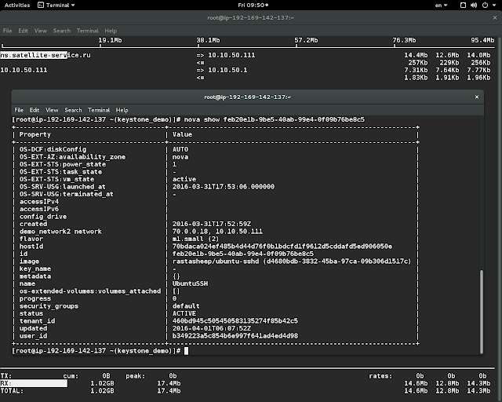This screenshot has width=502, height=402.
Task: Click the hostId hash value
Action: click(x=282, y=247)
